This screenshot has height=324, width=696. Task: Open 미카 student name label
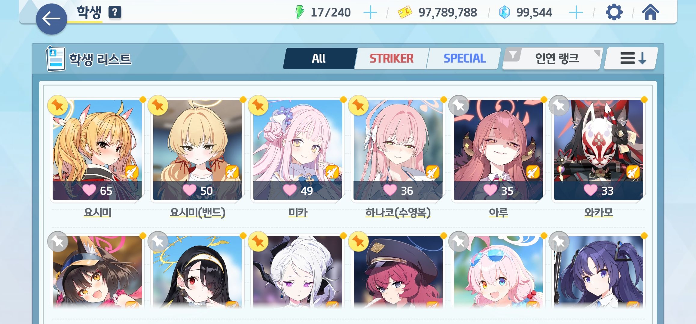tap(298, 212)
